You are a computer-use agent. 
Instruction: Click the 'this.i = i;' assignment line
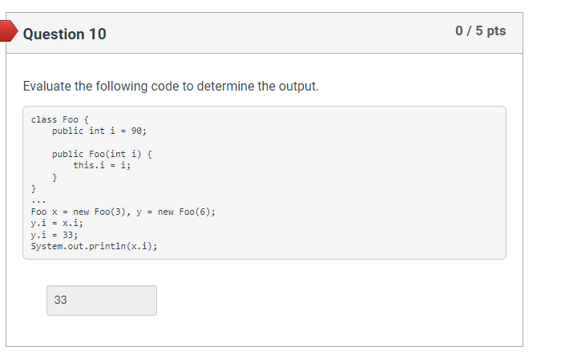pos(102,165)
